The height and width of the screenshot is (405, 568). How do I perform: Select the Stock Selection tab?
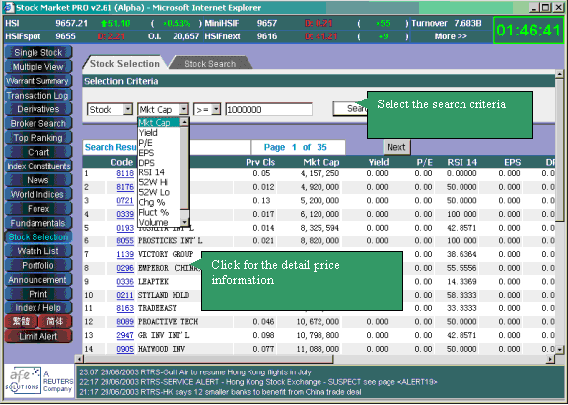click(124, 63)
